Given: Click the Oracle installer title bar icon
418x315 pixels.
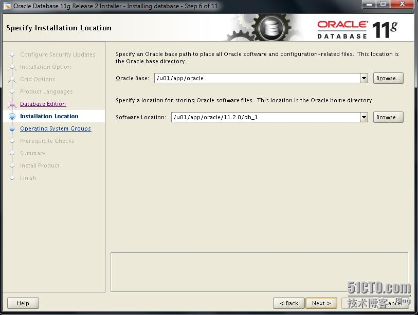Looking at the screenshot, I should [7, 5].
